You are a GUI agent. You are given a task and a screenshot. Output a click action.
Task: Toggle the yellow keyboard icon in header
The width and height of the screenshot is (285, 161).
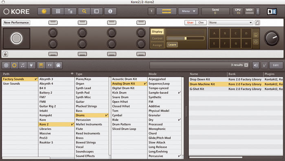[167, 11]
